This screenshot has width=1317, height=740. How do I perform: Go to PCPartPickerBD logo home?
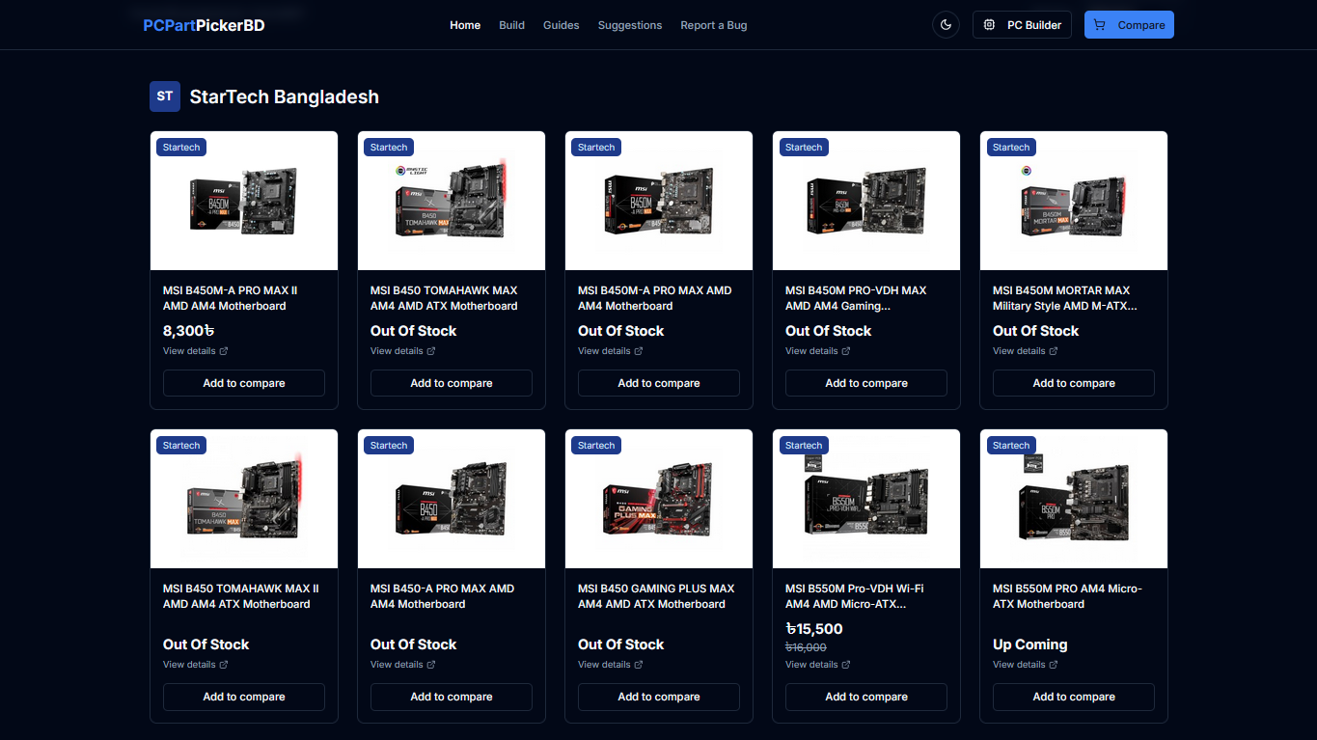click(x=204, y=25)
